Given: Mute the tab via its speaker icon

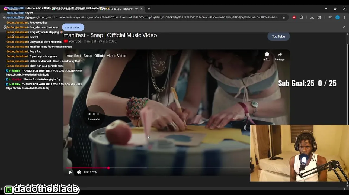Looking at the screenshot, I should [x=136, y=9].
